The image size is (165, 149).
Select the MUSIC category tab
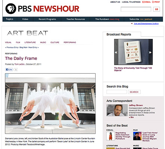pos(43,42)
